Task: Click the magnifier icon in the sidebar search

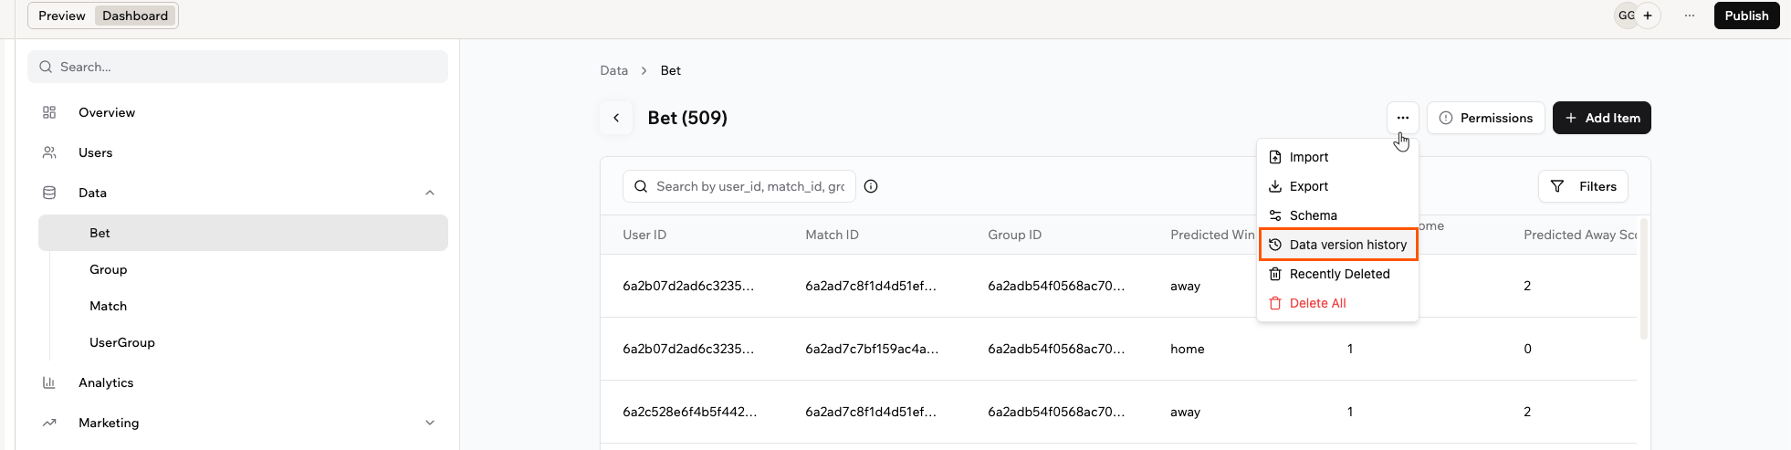Action: (x=46, y=67)
